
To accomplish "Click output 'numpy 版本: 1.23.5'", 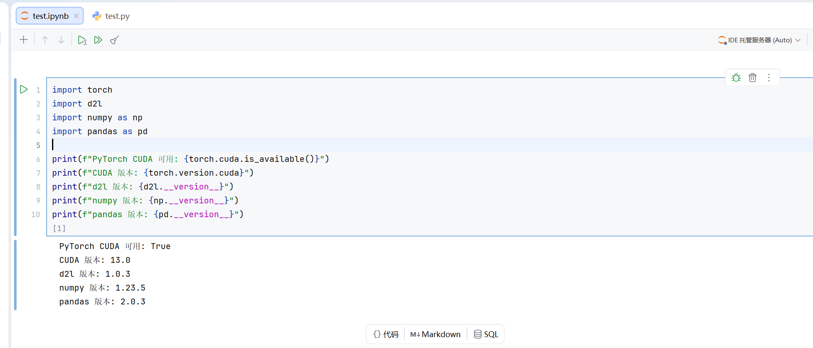I will [102, 288].
